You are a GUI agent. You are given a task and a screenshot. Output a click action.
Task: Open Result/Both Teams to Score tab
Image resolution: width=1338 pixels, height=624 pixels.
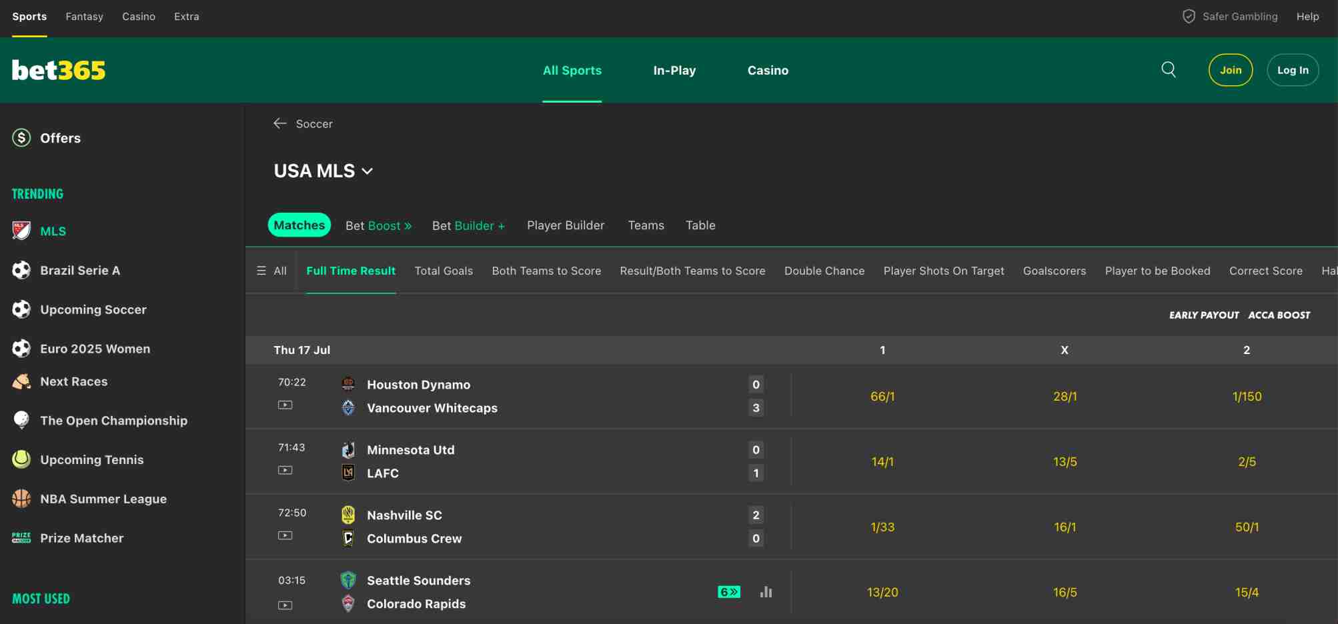[692, 271]
